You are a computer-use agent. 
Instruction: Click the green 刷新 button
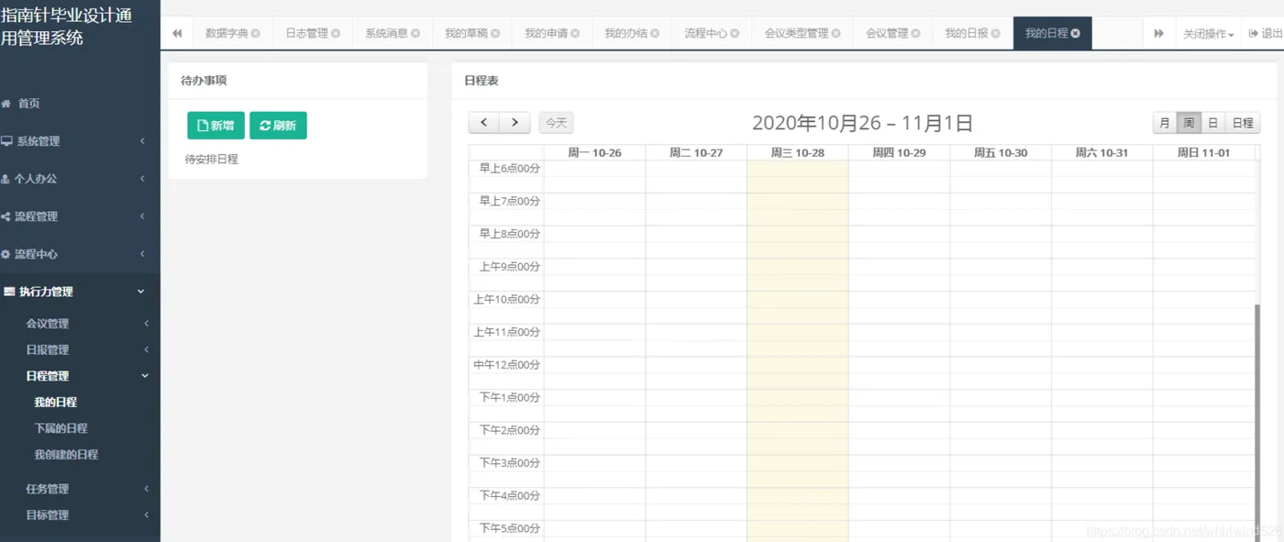278,126
